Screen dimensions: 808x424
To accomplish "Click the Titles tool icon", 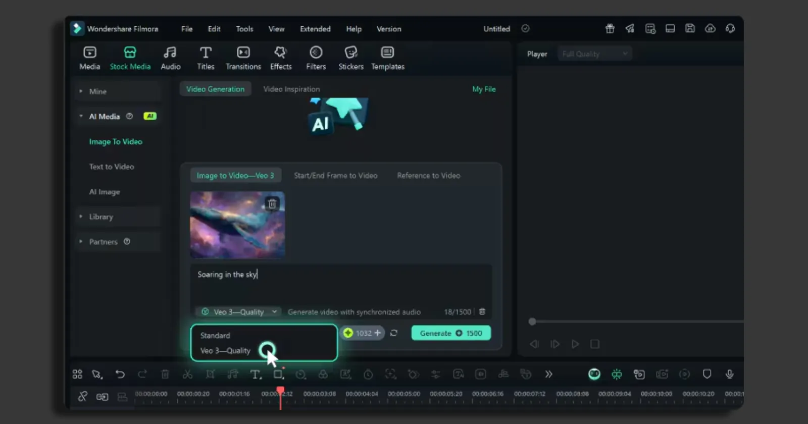I will click(206, 58).
